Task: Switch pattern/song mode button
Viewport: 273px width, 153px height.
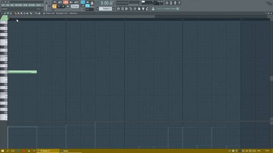Action: point(54,6)
